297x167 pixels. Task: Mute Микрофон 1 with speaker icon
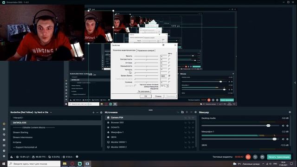(x=283, y=139)
